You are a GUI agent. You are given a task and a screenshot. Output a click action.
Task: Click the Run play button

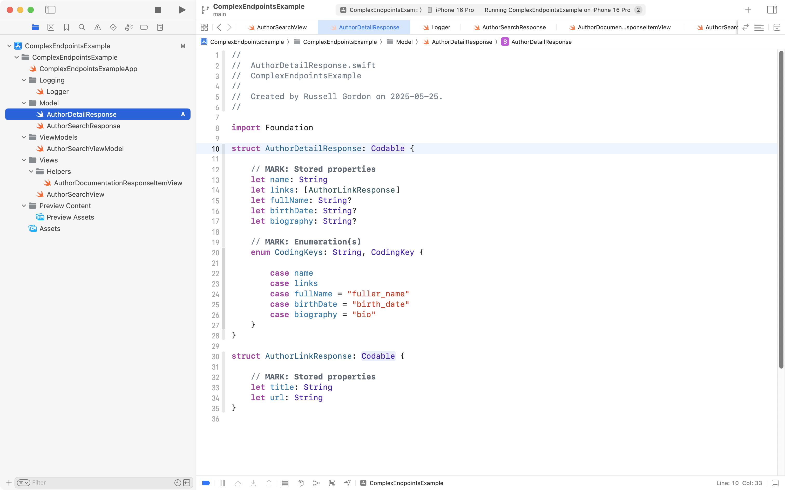(182, 10)
